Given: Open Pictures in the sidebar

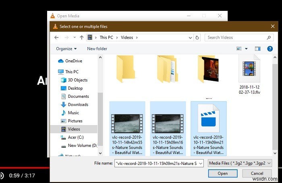Looking at the screenshot, I should pyautogui.click(x=75, y=121).
